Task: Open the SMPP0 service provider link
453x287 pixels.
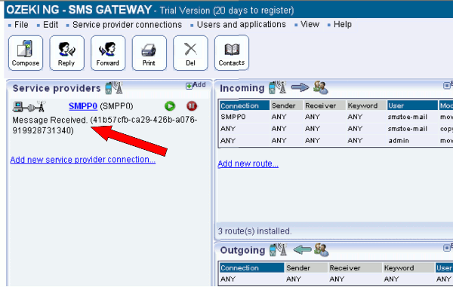Action: coord(83,106)
